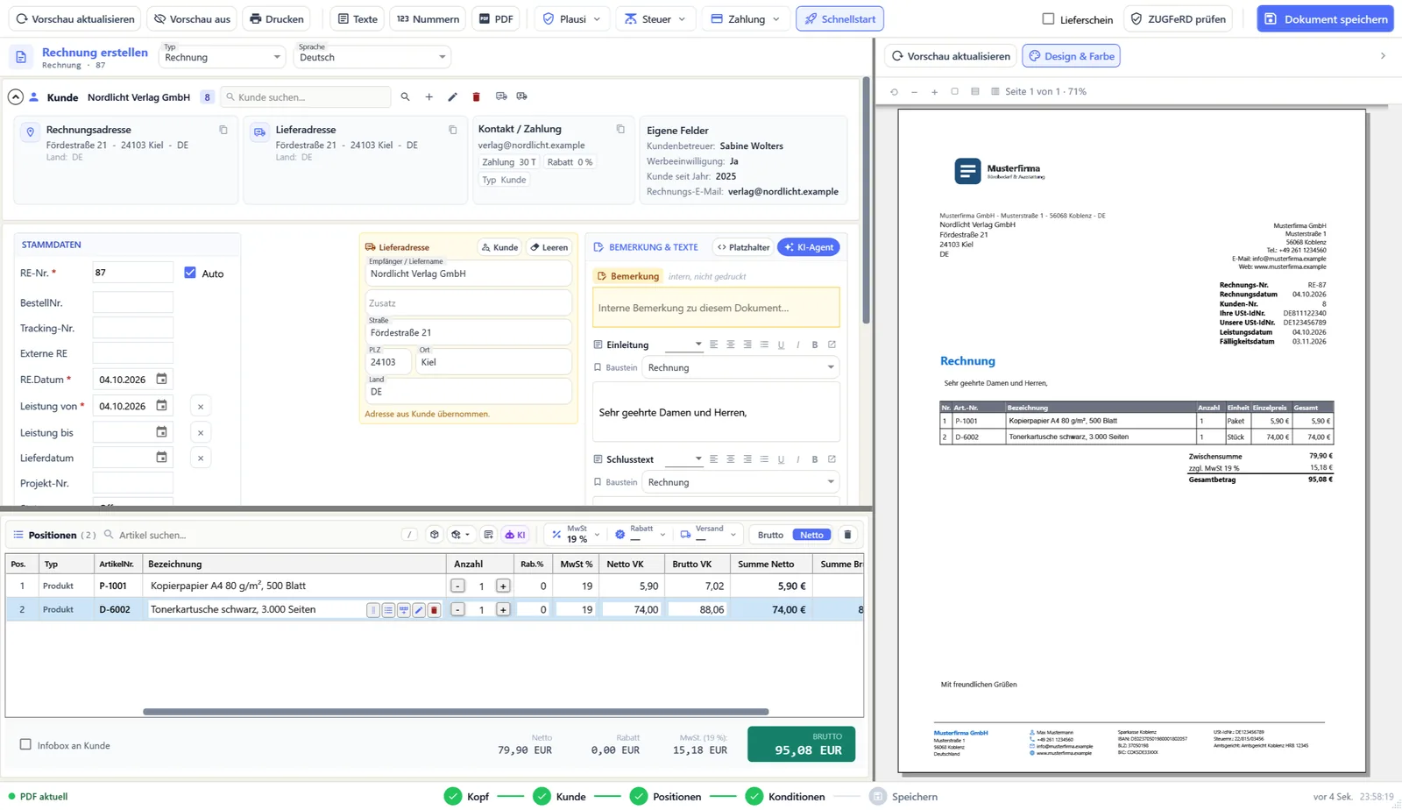Open the Sprache Deutsch dropdown
1402x810 pixels.
pos(372,57)
